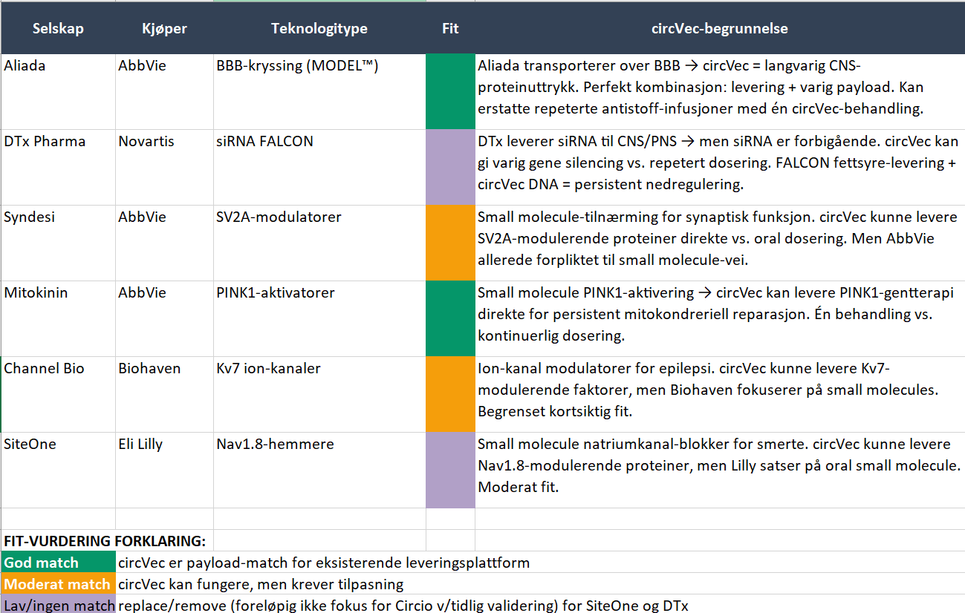Click the Kjøper column header
The height and width of the screenshot is (613, 965).
click(x=164, y=29)
